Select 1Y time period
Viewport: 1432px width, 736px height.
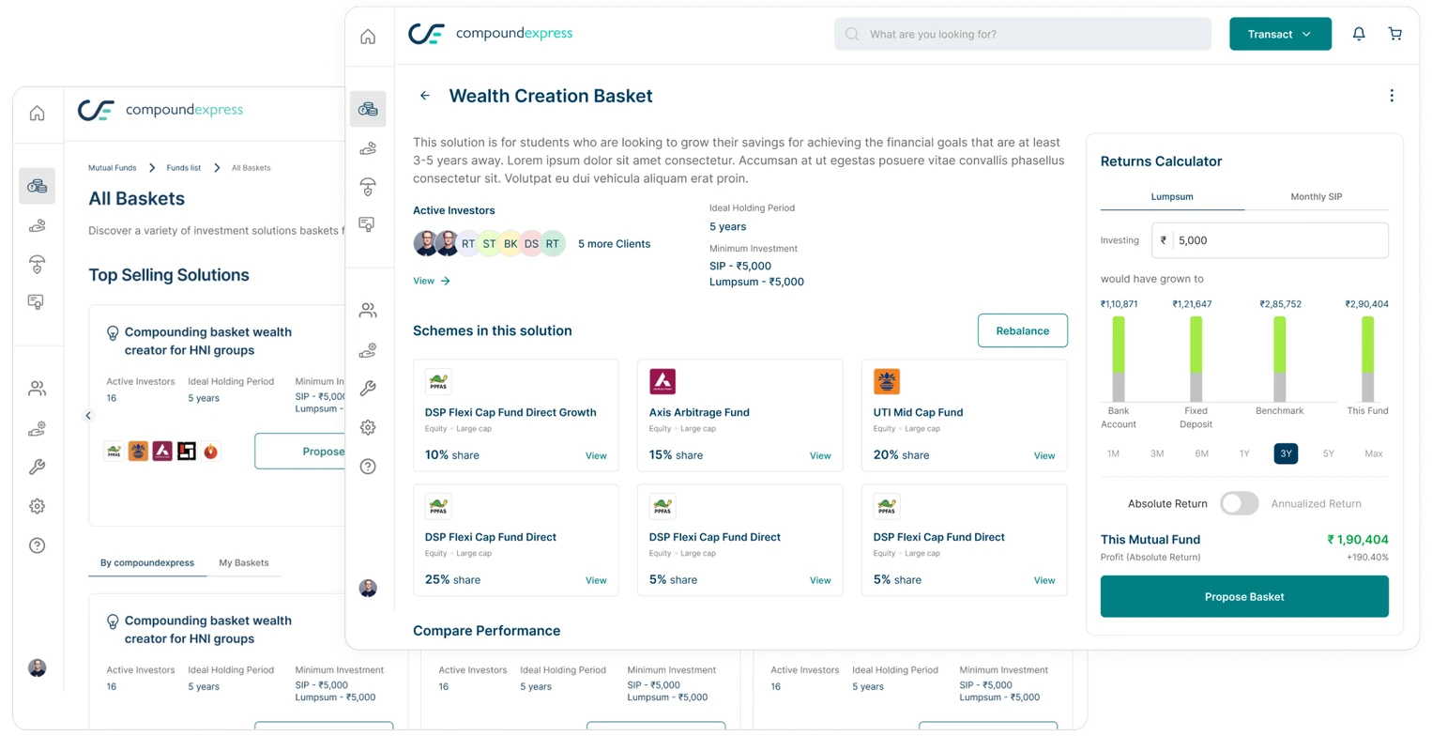click(x=1244, y=453)
